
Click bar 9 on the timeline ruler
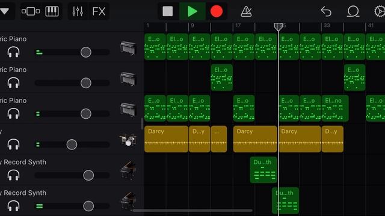click(x=192, y=25)
